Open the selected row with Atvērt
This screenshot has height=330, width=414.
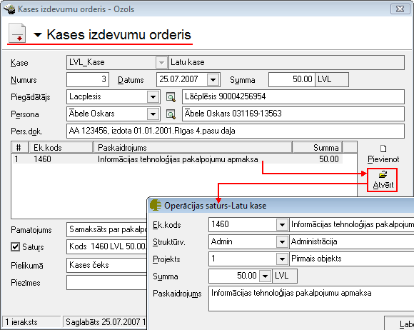tap(383, 180)
